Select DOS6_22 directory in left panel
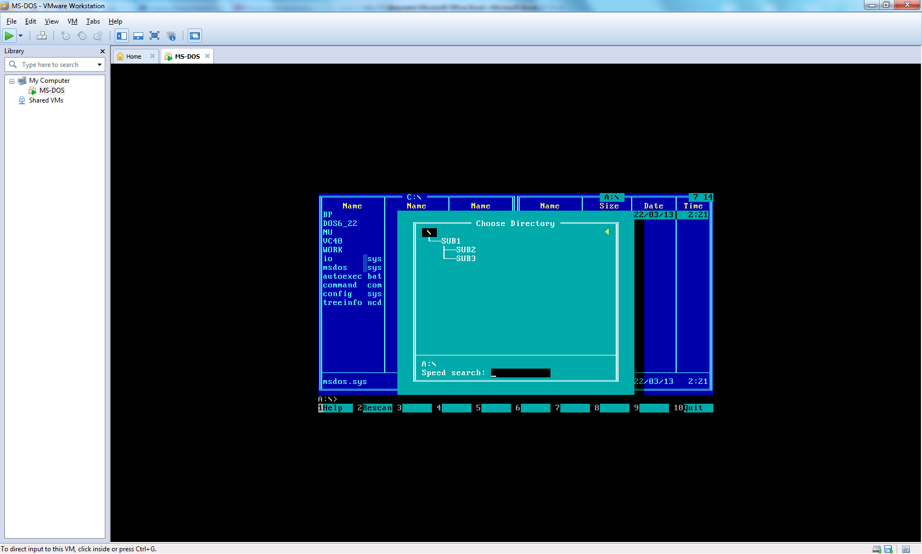This screenshot has height=554, width=922. 340,224
